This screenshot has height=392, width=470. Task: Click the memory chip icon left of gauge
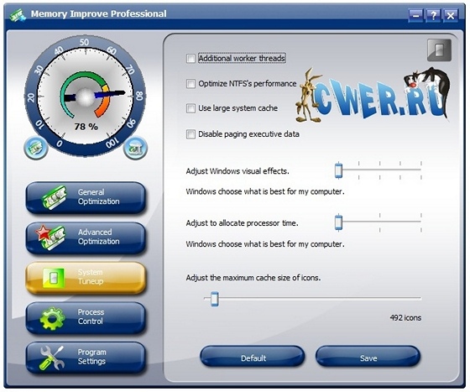(36, 148)
